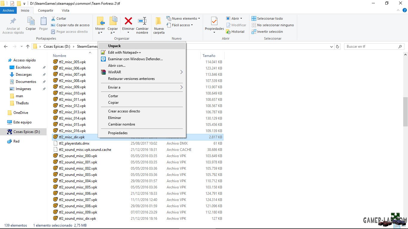Select Cosas Epicas (D:) drive in sidebar
The width and height of the screenshot is (408, 229).
(23, 132)
